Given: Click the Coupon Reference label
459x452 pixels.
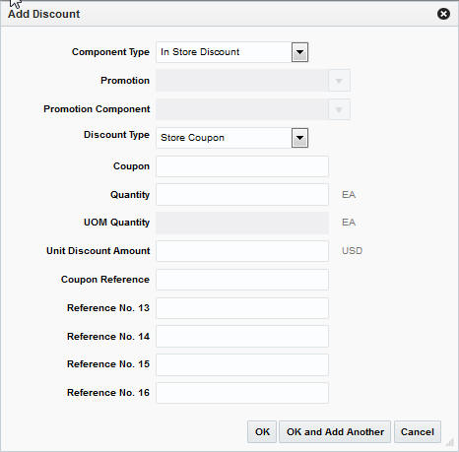Looking at the screenshot, I should click(105, 280).
